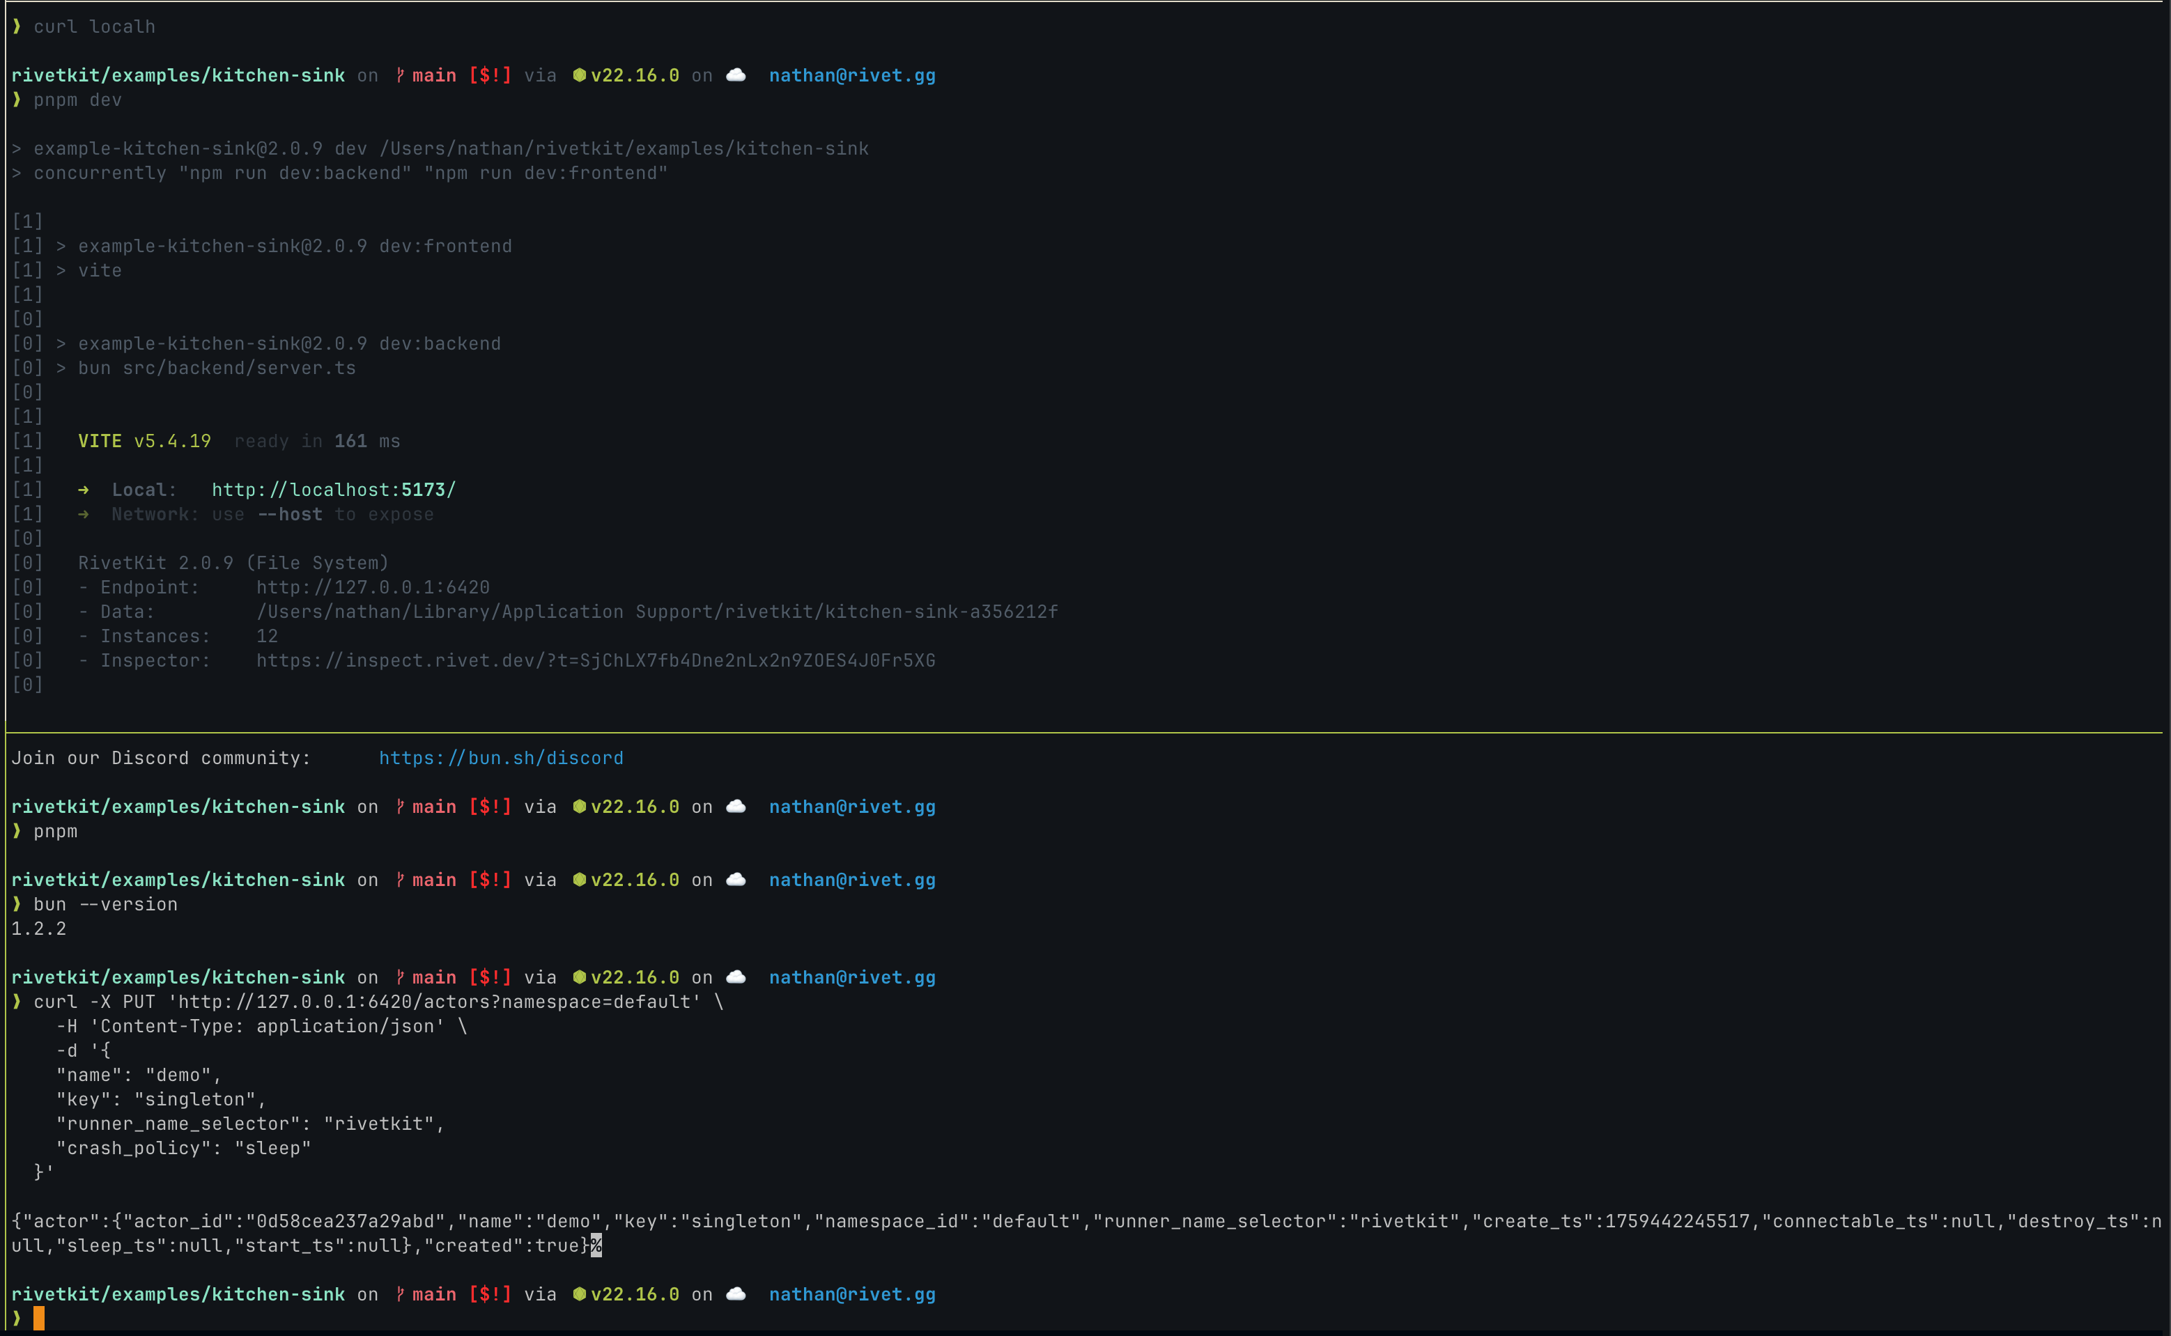Open the RivetKit Inspector URL
Screen dimensions: 2171x1336
[x=595, y=660]
